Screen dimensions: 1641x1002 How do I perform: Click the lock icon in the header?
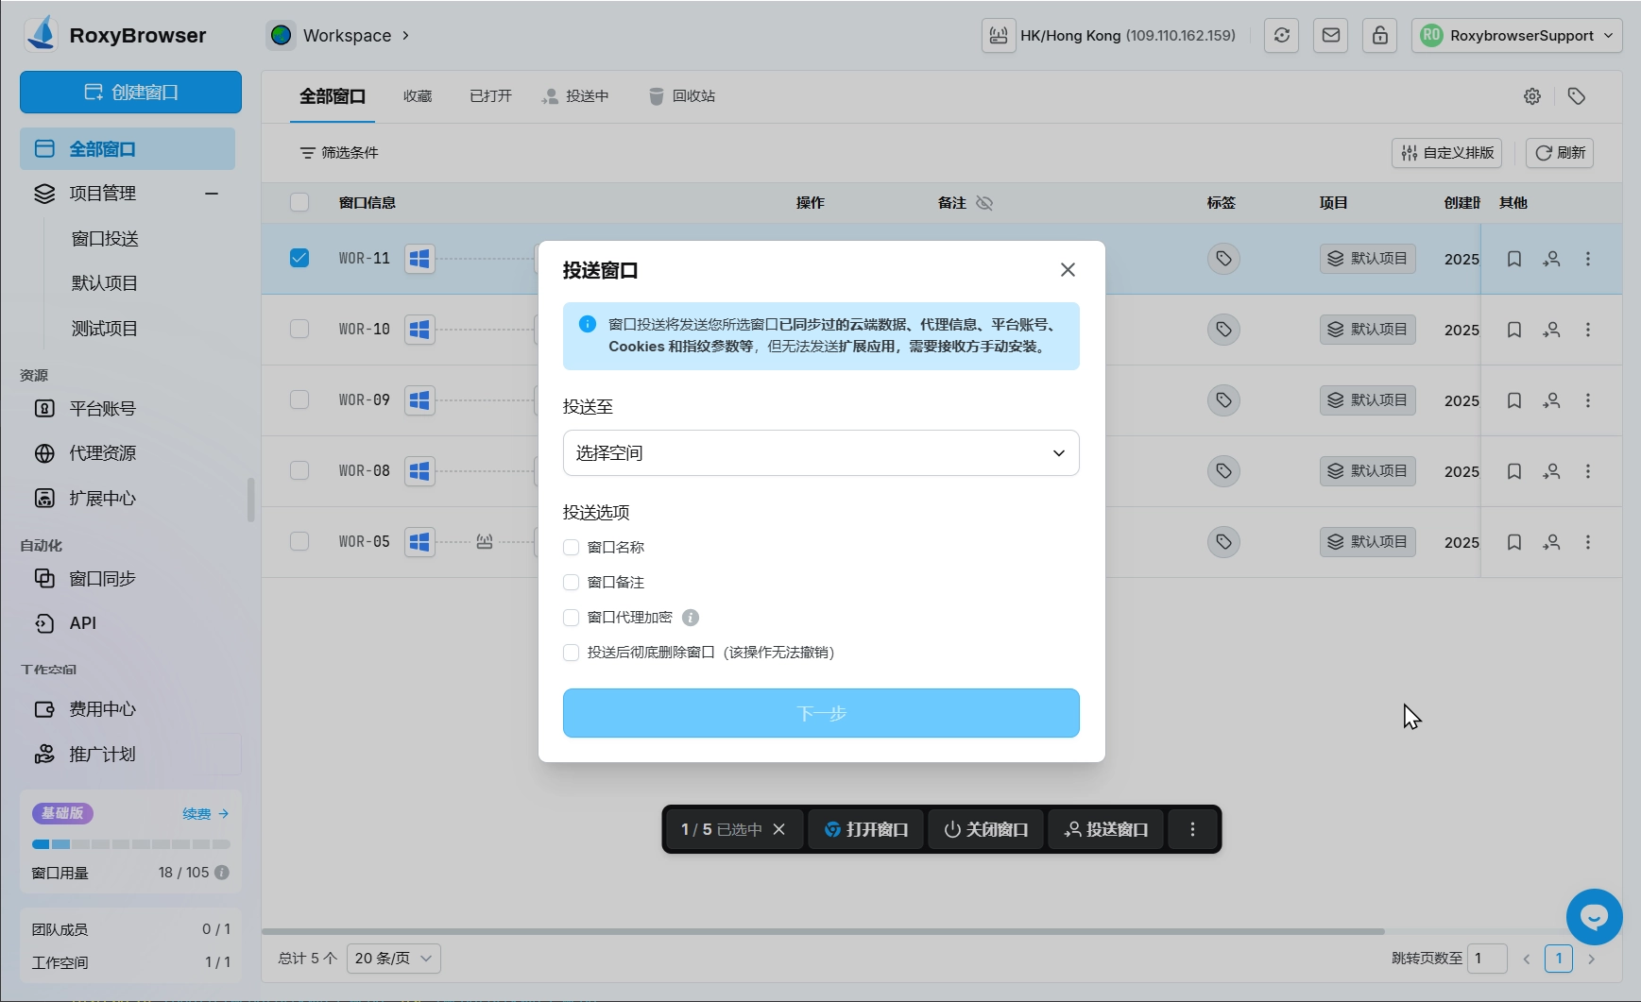click(x=1379, y=36)
